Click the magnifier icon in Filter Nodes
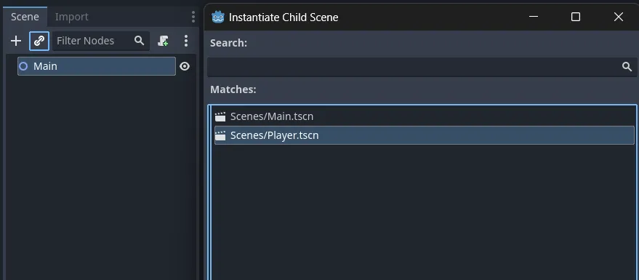This screenshot has height=280, width=639. tap(140, 41)
